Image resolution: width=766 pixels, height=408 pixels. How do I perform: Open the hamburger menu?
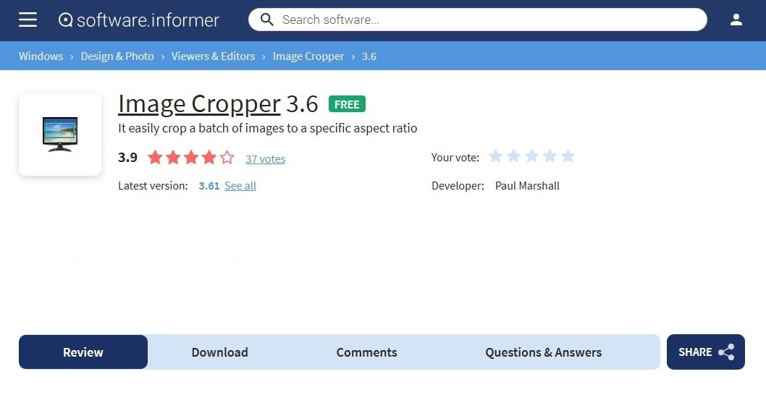pyautogui.click(x=28, y=20)
